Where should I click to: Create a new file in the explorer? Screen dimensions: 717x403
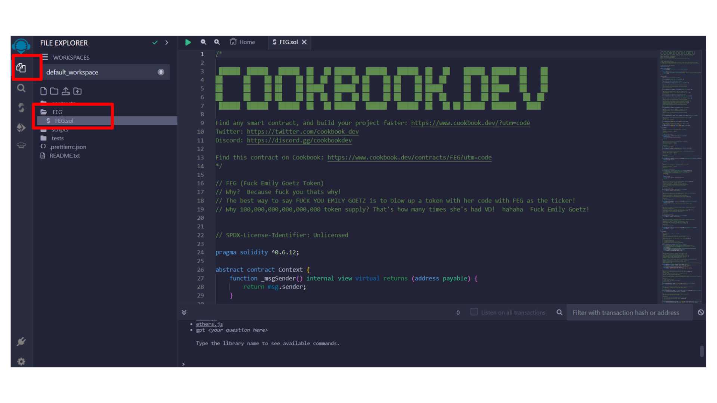click(x=43, y=91)
